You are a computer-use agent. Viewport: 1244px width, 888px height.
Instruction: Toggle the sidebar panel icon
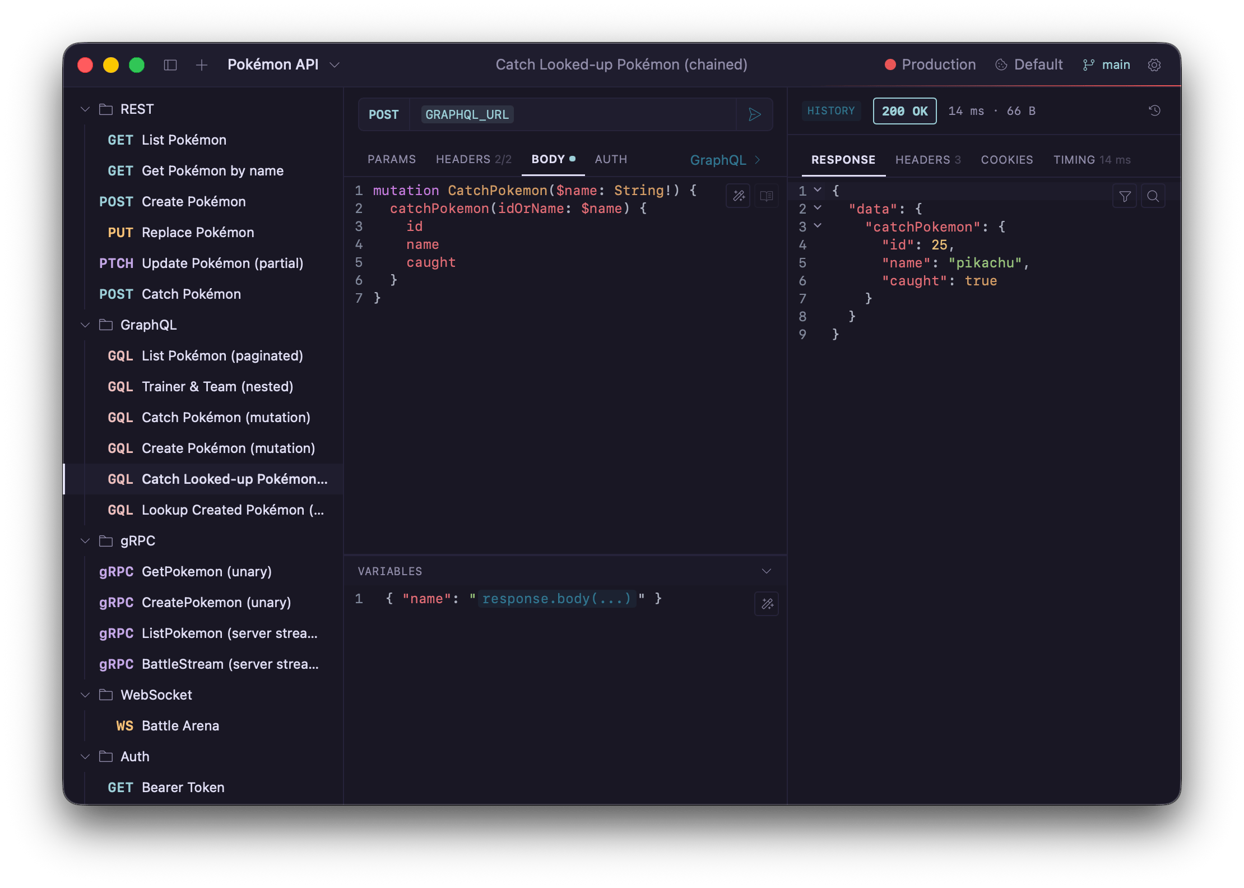click(170, 65)
